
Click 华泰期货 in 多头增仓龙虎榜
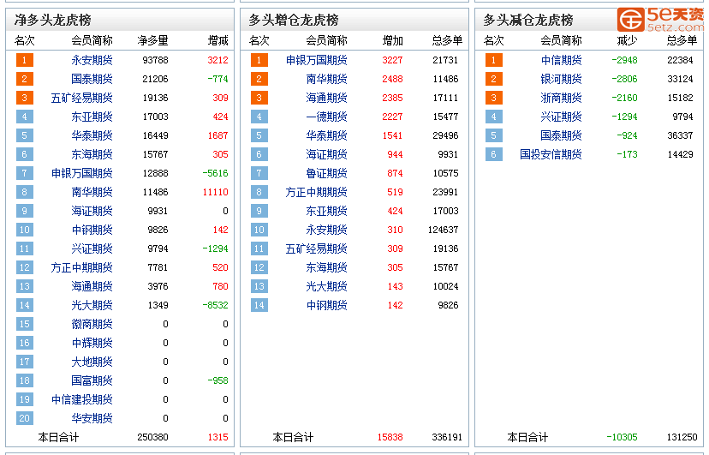click(x=326, y=135)
